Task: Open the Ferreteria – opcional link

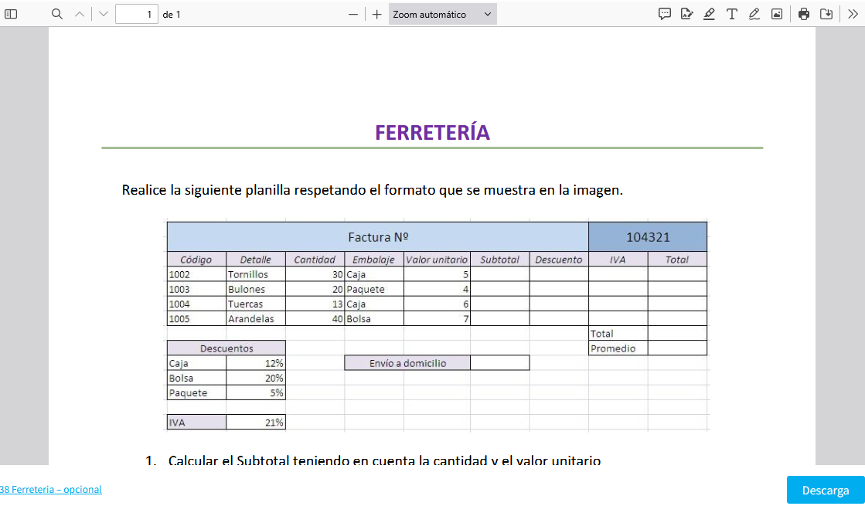Action: 51,489
